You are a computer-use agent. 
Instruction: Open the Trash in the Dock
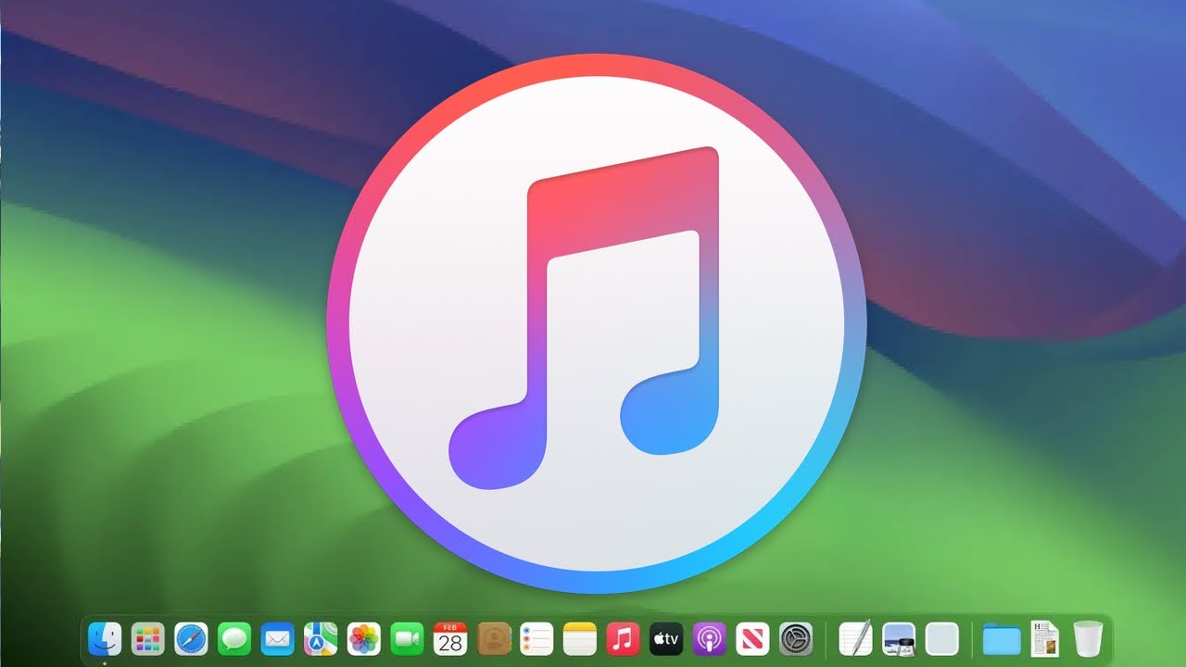point(1088,638)
